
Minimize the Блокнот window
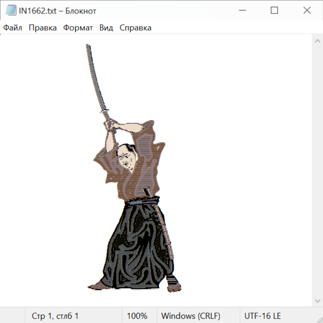(x=242, y=11)
